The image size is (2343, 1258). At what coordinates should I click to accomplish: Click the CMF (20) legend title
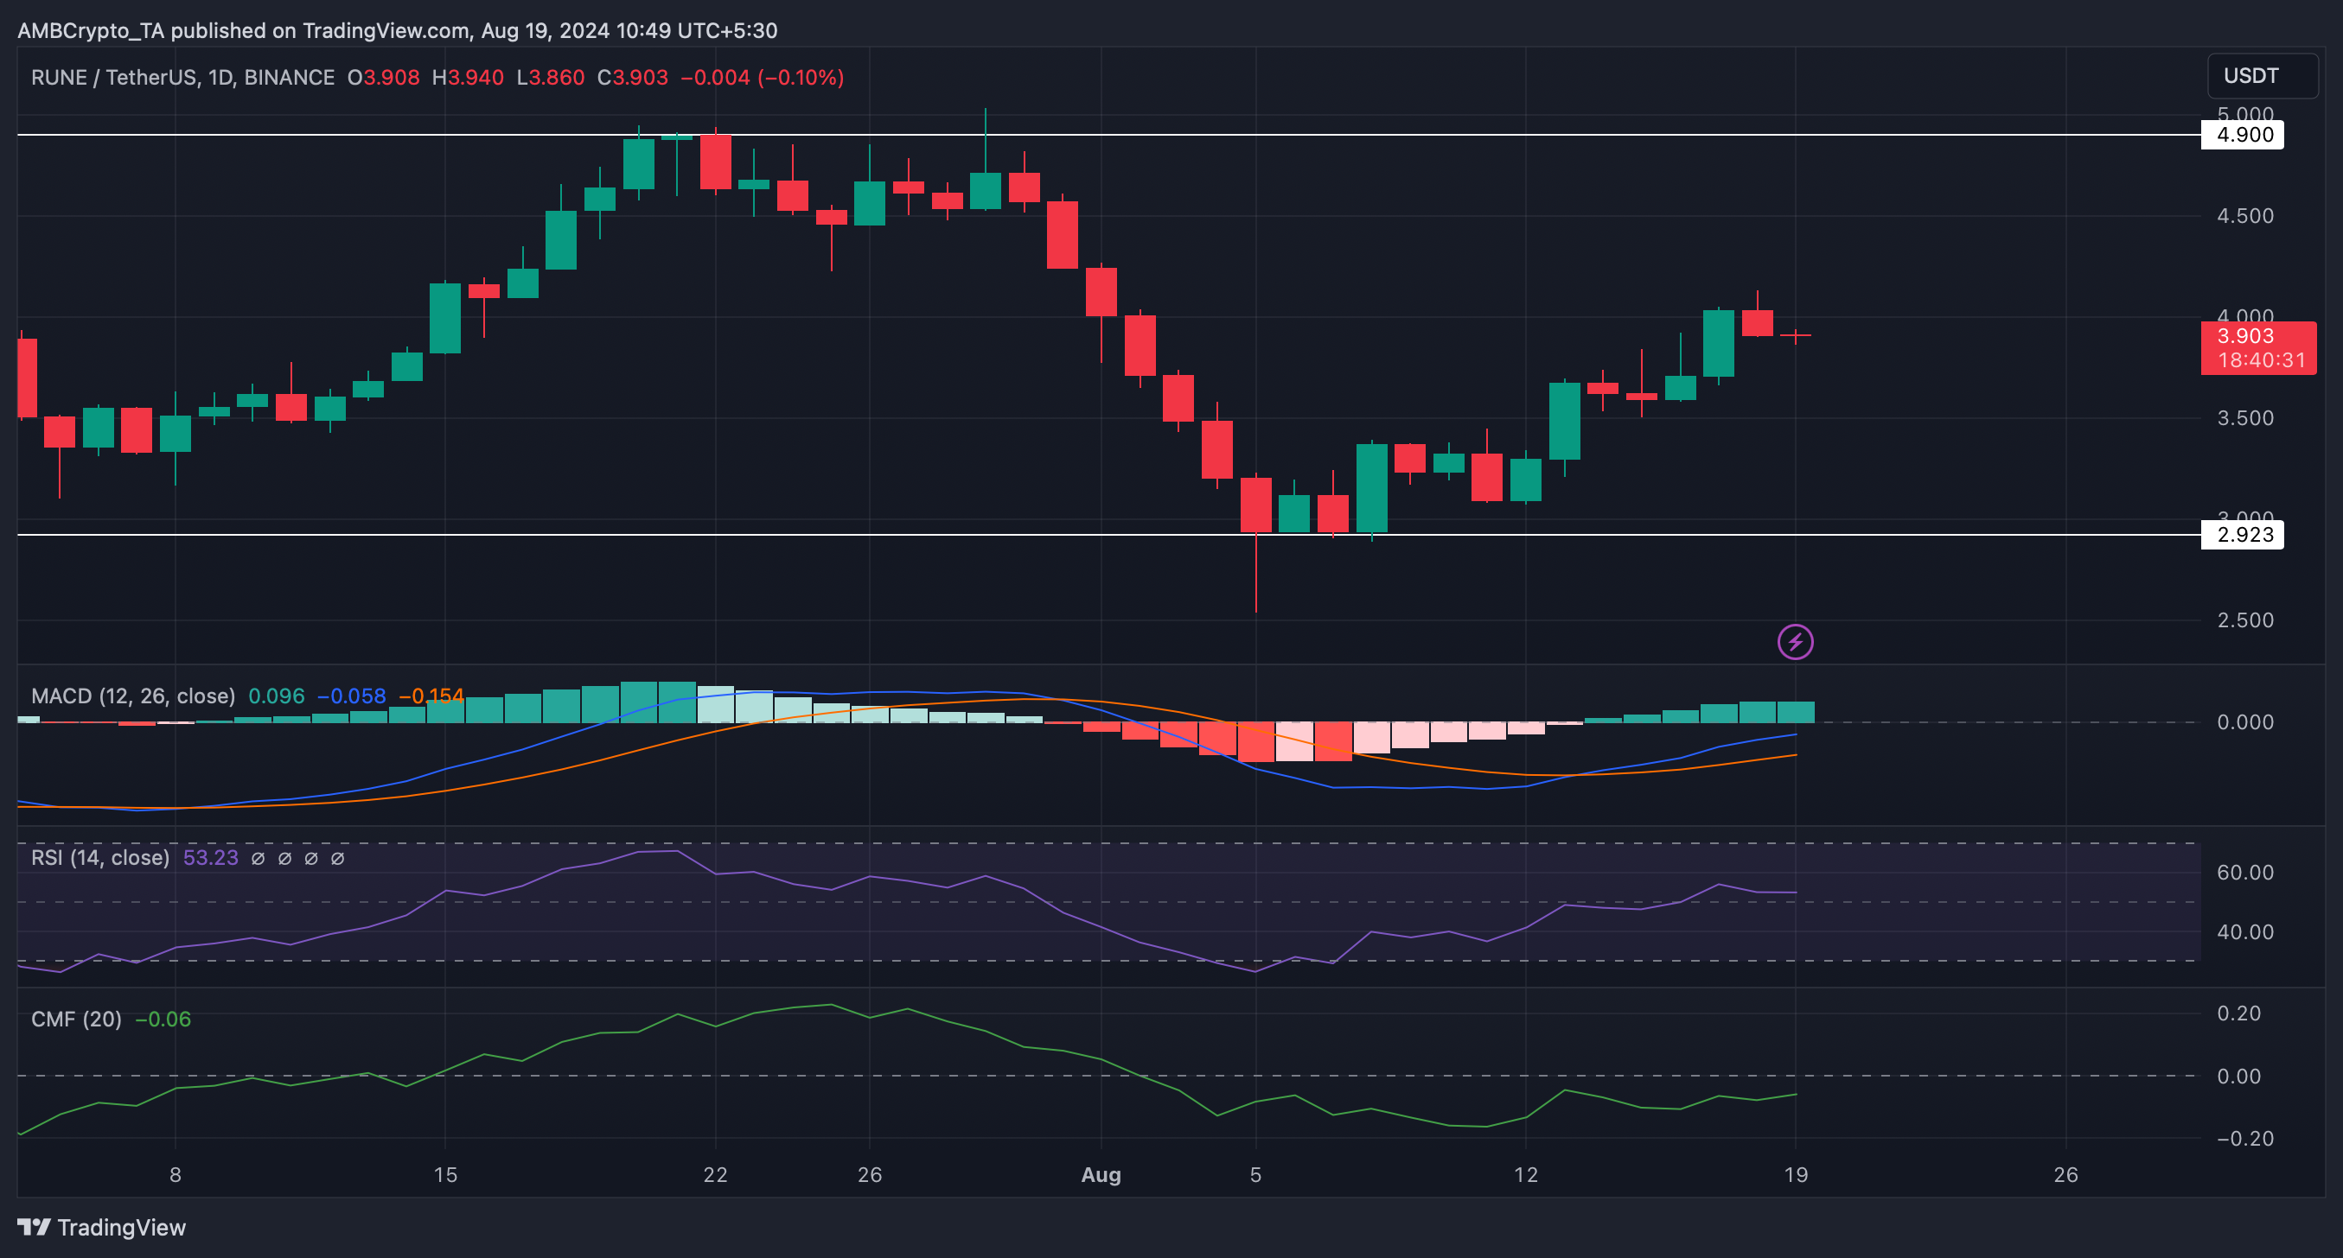76,1019
